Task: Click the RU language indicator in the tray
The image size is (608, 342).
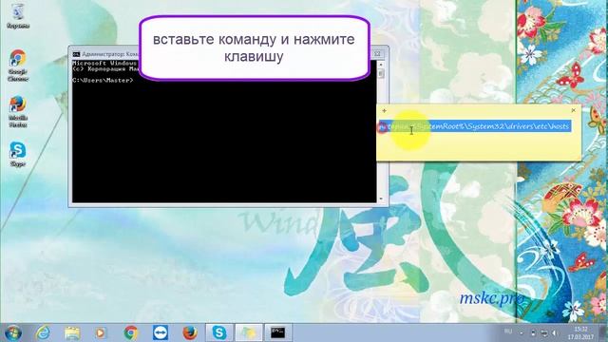Action: click(508, 332)
